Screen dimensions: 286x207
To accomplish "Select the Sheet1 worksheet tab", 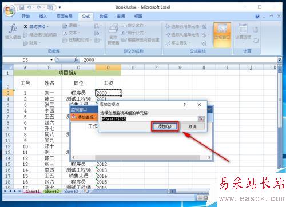I will click(33, 191).
